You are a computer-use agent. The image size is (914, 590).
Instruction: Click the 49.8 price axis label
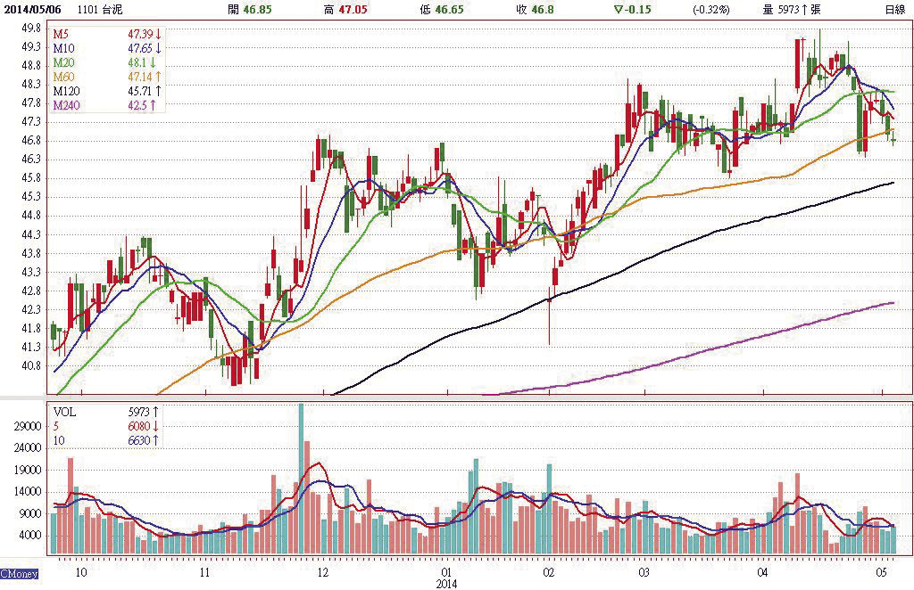pyautogui.click(x=33, y=28)
